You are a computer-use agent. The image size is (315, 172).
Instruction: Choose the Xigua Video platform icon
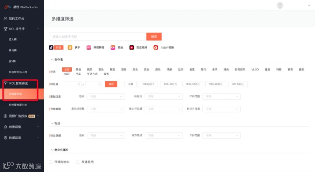pyautogui.click(x=132, y=47)
